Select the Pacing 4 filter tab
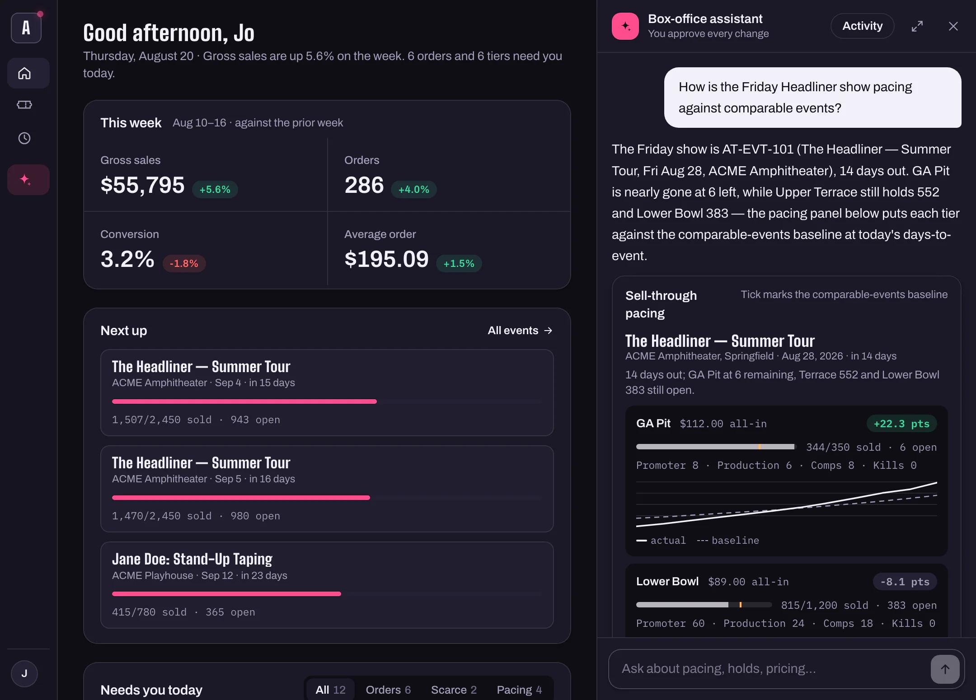Viewport: 976px width, 700px height. click(x=519, y=690)
